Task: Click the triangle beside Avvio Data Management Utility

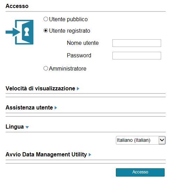Action: pos(90,155)
